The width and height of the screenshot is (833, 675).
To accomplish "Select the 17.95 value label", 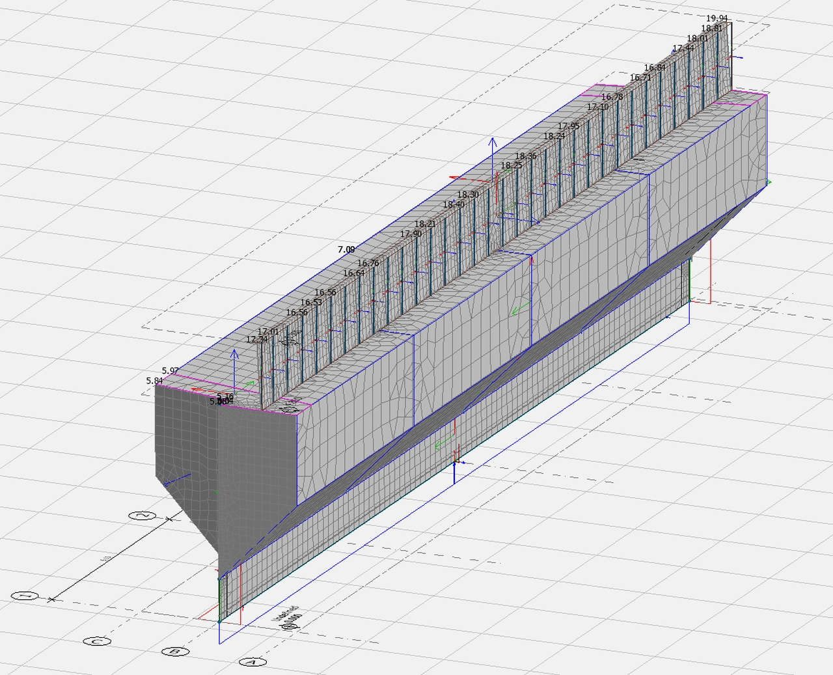I will click(x=569, y=126).
